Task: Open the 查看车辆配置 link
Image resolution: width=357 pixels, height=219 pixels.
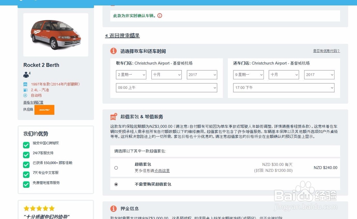Action: [x=33, y=102]
